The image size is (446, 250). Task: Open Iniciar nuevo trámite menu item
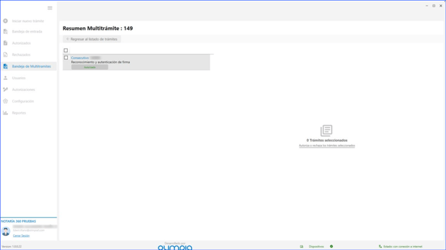pos(28,21)
